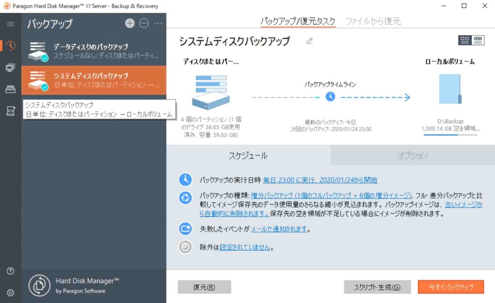Select the データディスクのバックアップ task
The width and height of the screenshot is (495, 303).
pos(94,51)
